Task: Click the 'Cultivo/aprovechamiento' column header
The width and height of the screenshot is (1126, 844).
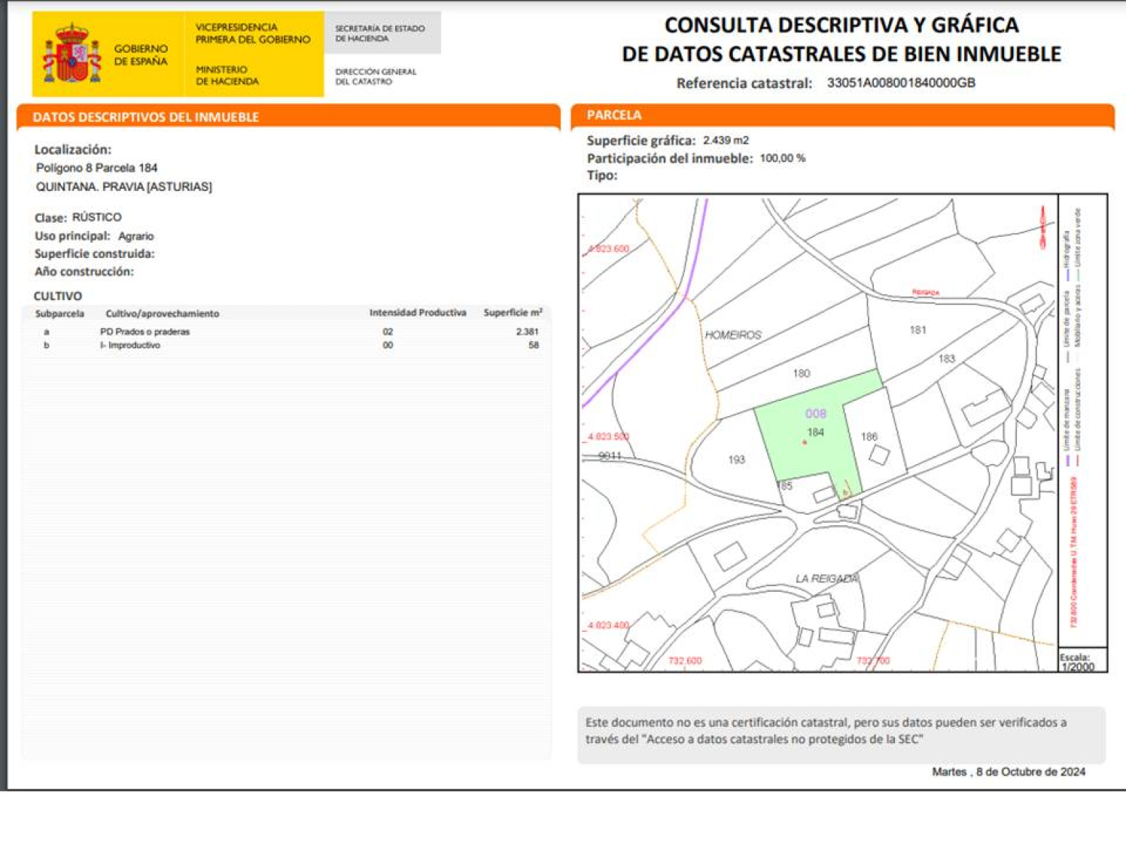Action: (x=162, y=314)
